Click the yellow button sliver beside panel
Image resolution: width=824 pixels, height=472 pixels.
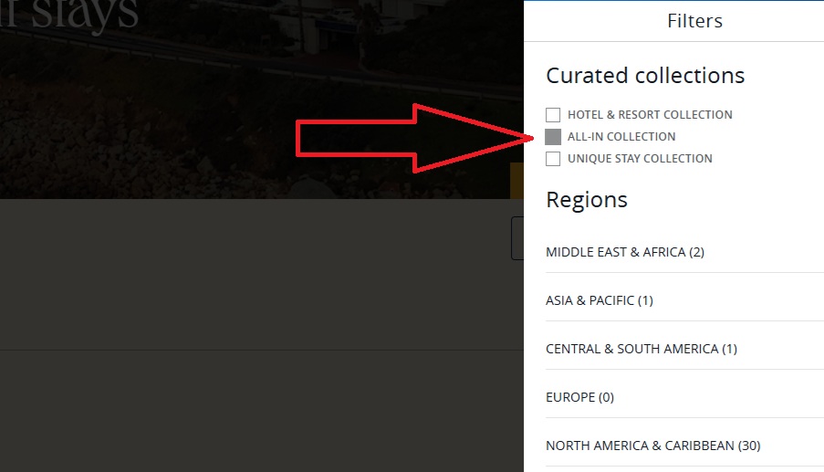click(516, 180)
